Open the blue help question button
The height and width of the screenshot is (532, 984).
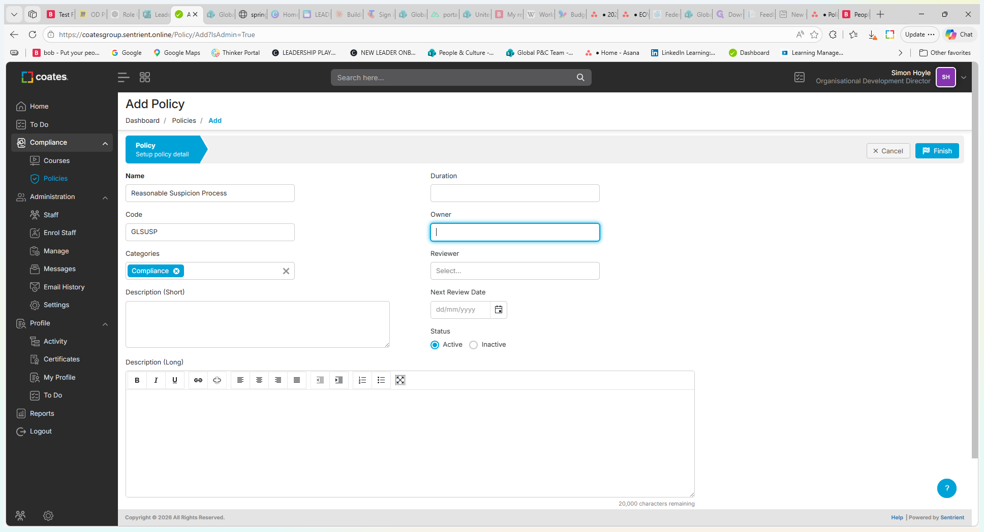point(947,488)
